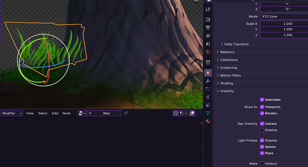The image size is (308, 167).
Task: Enable the Holdout mask checkbox
Action: pyautogui.click(x=262, y=163)
